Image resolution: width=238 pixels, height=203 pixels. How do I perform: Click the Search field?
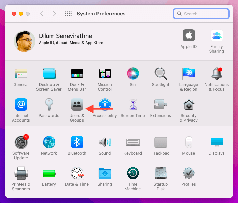[201, 14]
